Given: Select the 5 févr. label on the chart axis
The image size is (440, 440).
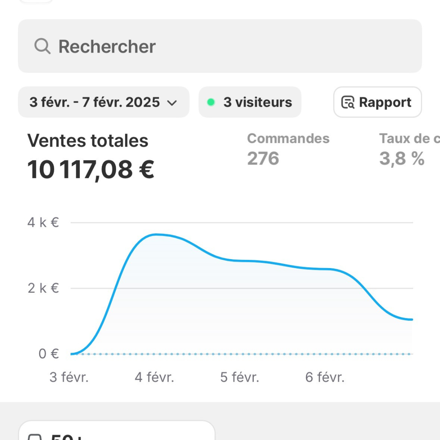Looking at the screenshot, I should tap(240, 377).
